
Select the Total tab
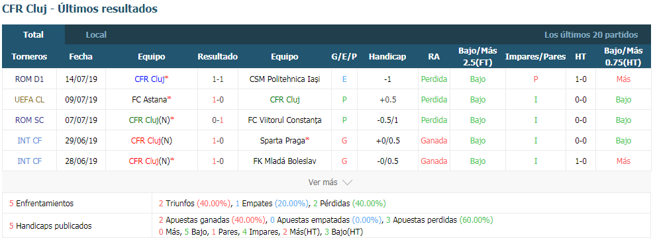33,35
